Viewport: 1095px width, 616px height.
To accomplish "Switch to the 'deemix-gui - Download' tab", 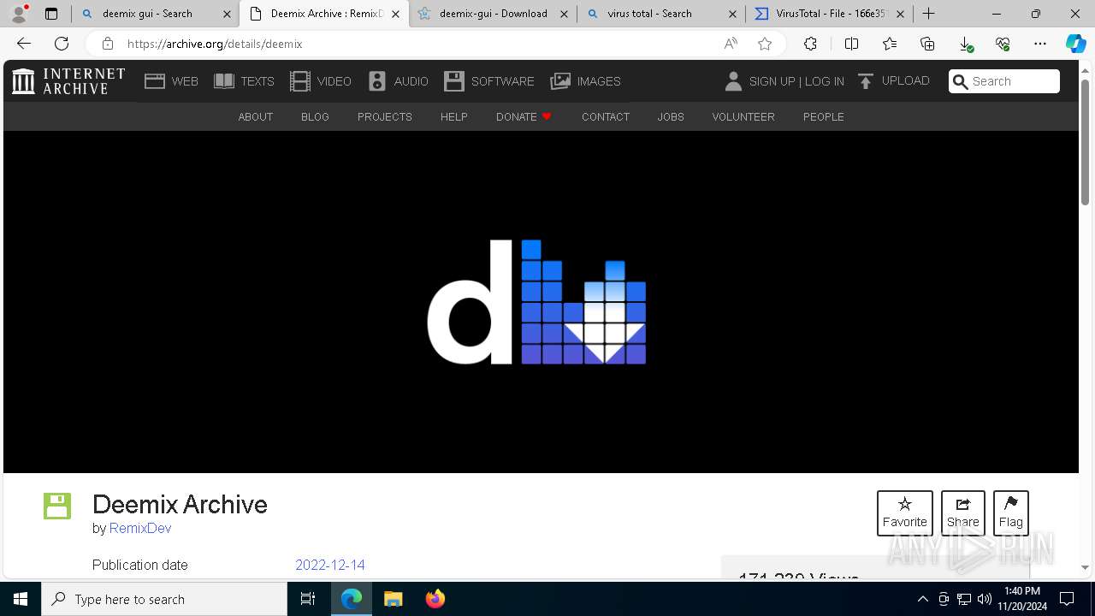I will coord(494,14).
